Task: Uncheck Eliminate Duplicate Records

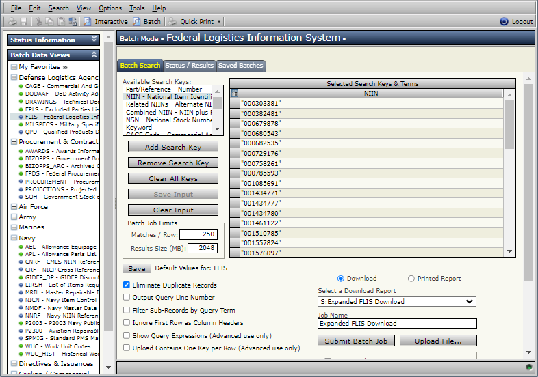Action: coord(127,285)
